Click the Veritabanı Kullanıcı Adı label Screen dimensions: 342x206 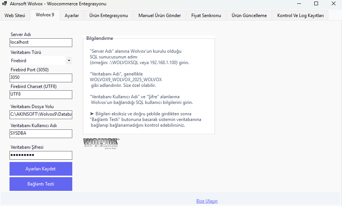pyautogui.click(x=33, y=126)
